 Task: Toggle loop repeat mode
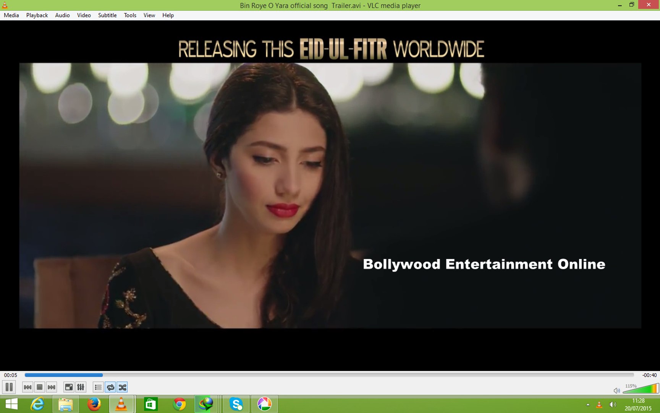(110, 387)
